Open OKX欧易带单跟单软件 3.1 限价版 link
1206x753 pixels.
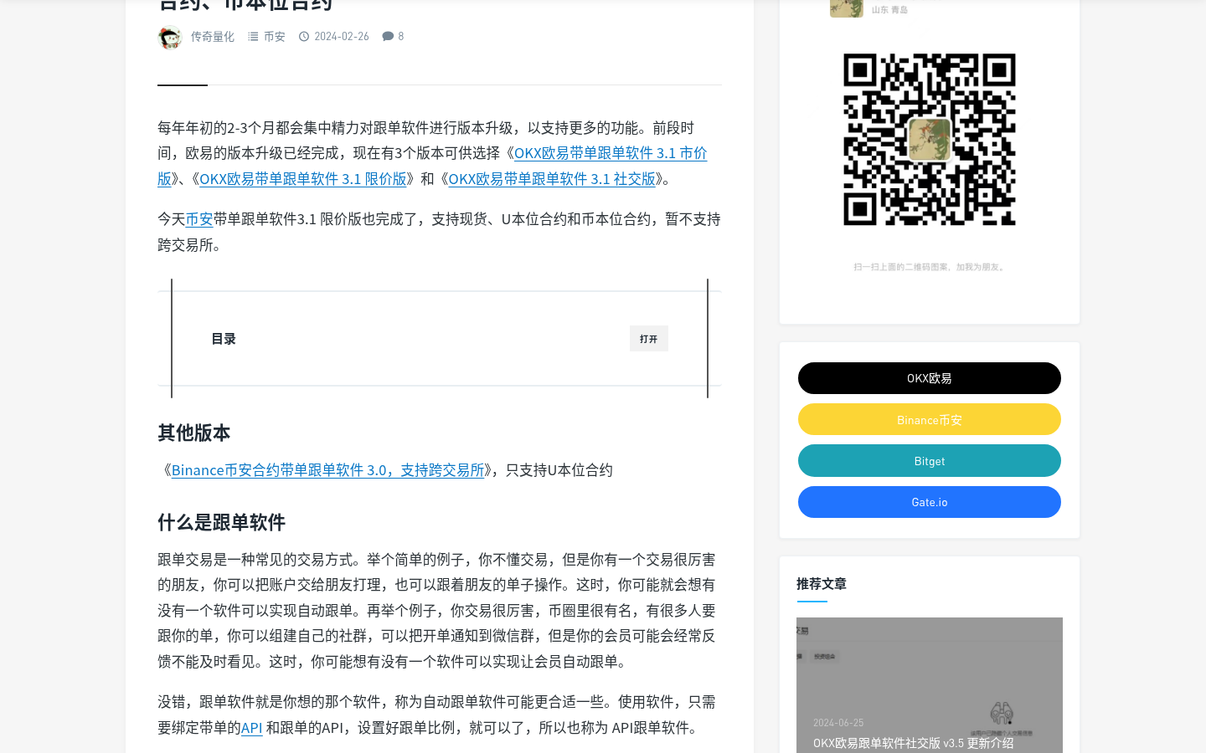[303, 179]
